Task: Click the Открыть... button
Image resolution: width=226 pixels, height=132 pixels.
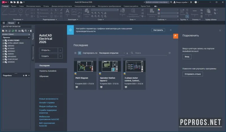Action: (x=48, y=50)
